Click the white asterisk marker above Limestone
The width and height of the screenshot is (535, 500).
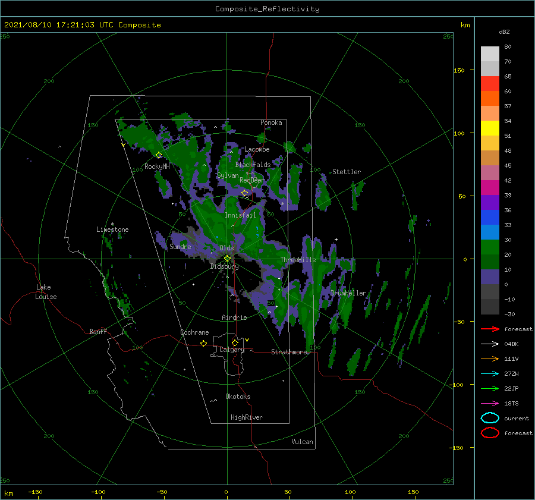[112, 224]
